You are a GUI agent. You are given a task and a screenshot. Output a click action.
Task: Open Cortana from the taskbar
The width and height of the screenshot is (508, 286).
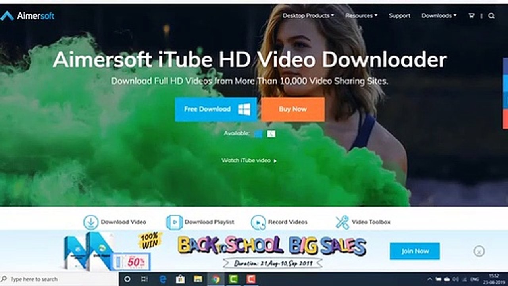coord(128,279)
